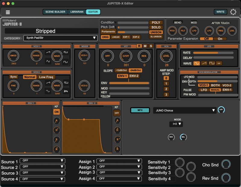The width and height of the screenshot is (241, 187).
Task: Choose LFO sawtooth wave shape
Action: click(204, 63)
